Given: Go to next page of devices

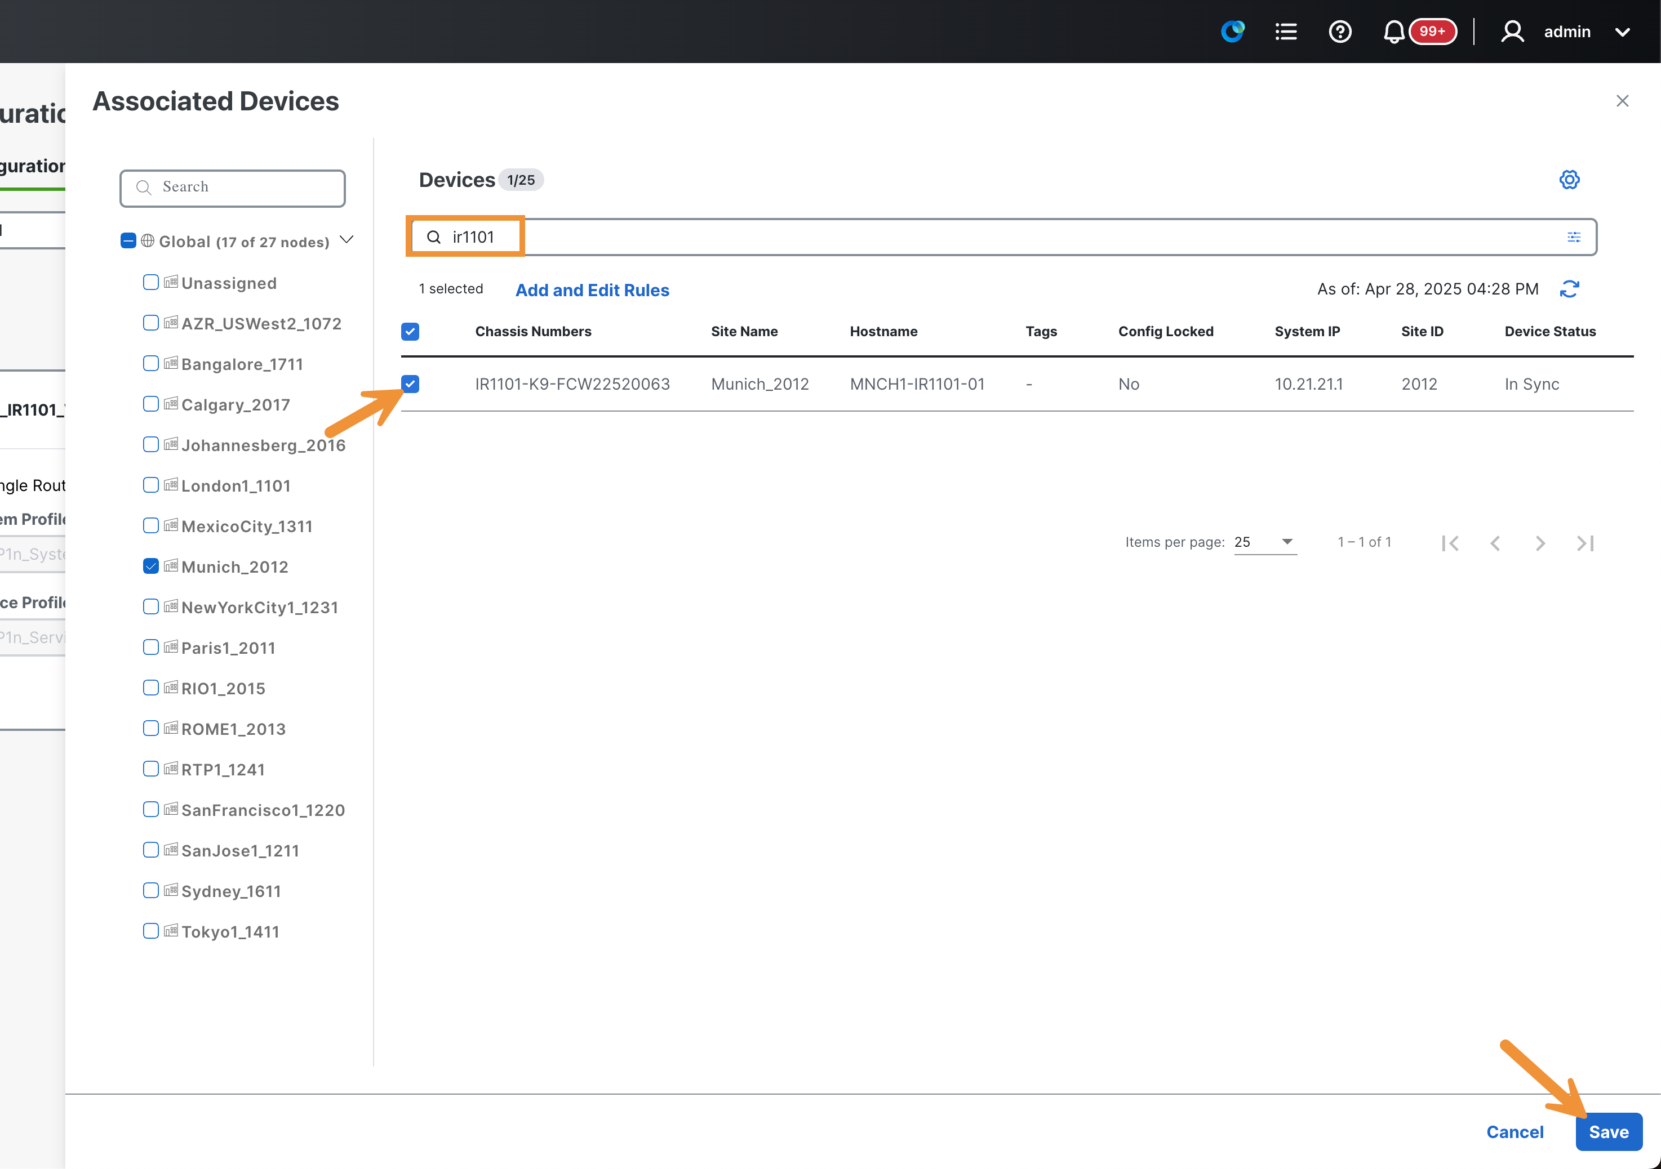Looking at the screenshot, I should point(1540,543).
